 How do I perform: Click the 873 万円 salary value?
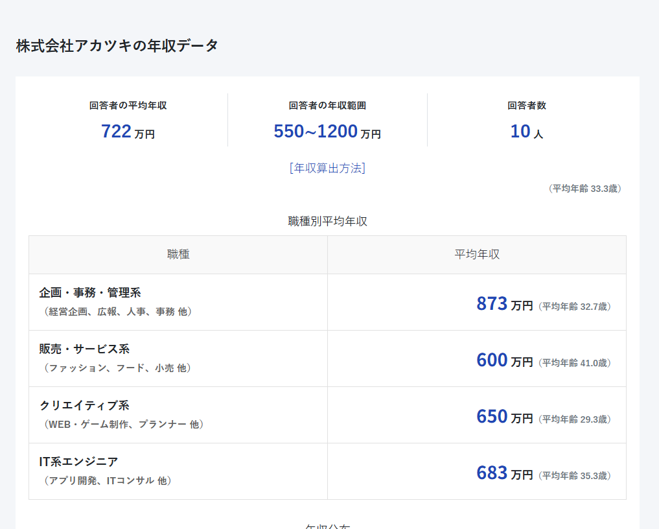tap(505, 303)
